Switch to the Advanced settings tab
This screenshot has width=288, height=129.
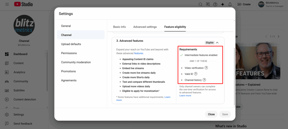point(145,27)
